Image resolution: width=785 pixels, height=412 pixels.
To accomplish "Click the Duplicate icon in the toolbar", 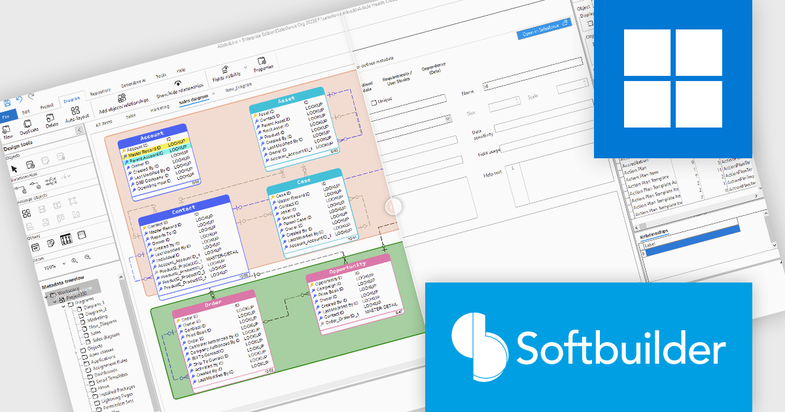I will (28, 122).
